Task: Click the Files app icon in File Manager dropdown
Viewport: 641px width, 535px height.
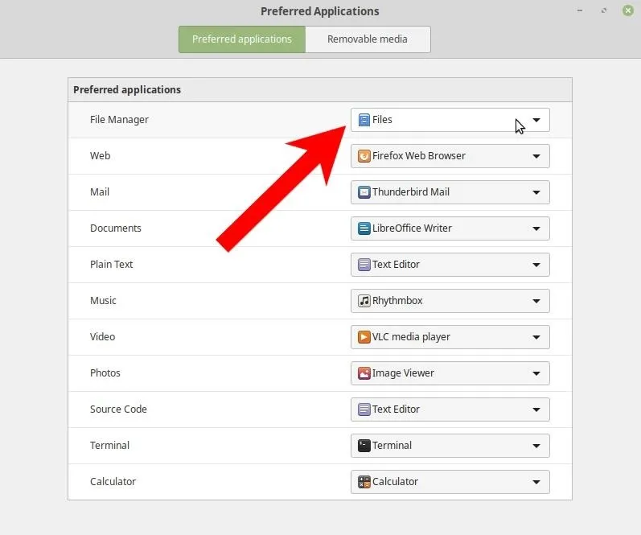Action: point(364,120)
